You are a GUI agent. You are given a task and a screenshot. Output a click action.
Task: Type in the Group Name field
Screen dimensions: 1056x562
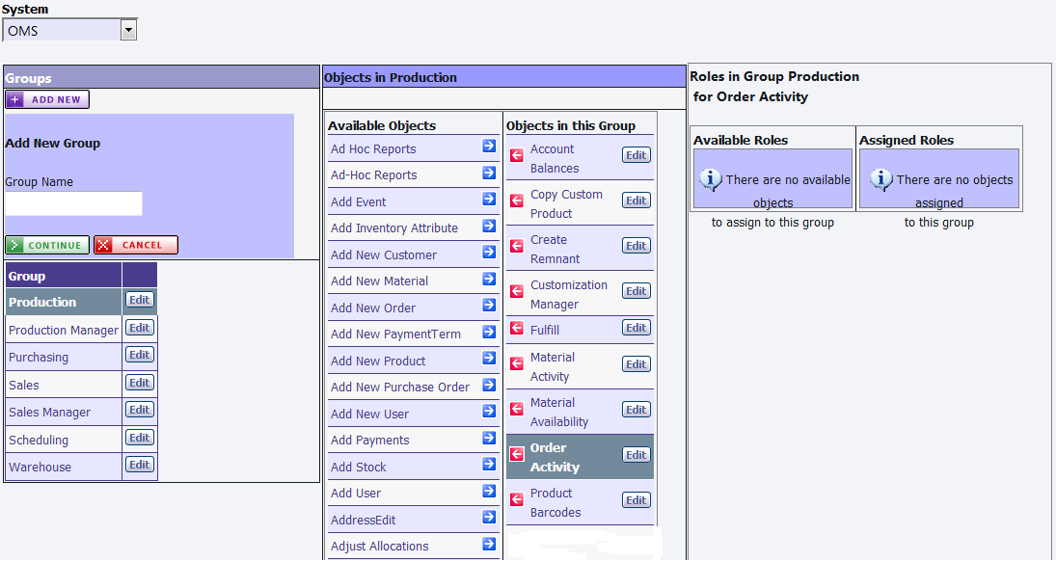click(x=73, y=203)
